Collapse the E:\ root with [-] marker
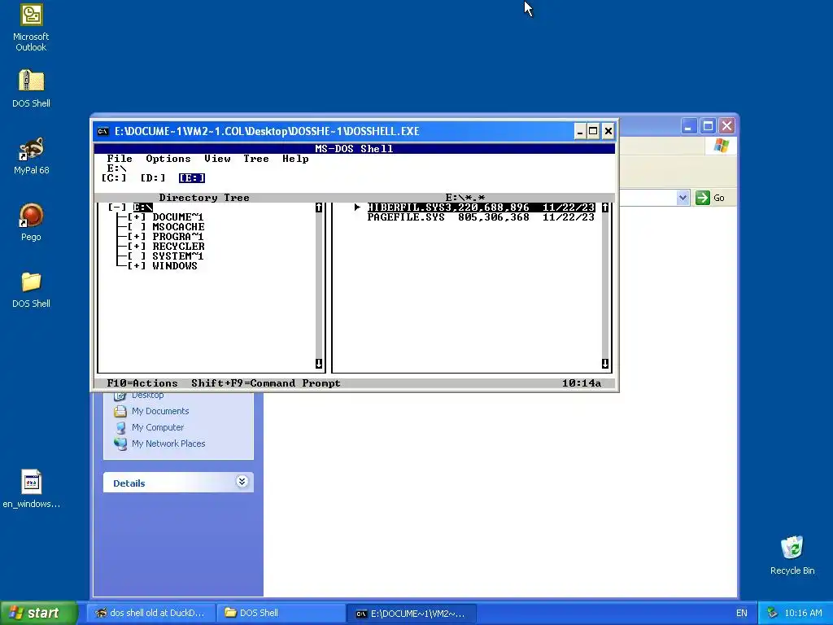 pyautogui.click(x=117, y=208)
